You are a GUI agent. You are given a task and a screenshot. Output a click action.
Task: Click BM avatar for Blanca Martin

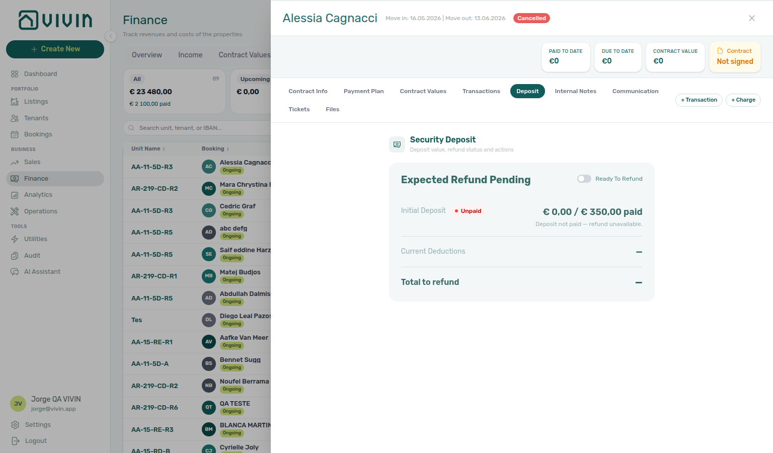coord(209,429)
